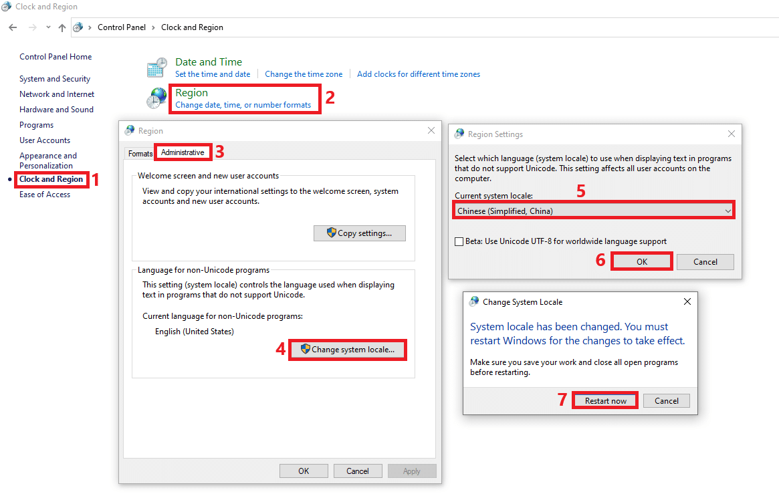
Task: Open Ease of Access category
Action: point(45,195)
